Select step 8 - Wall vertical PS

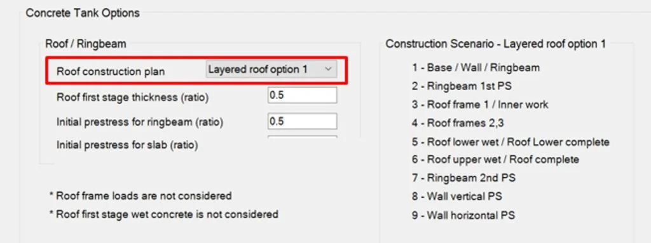(x=456, y=196)
